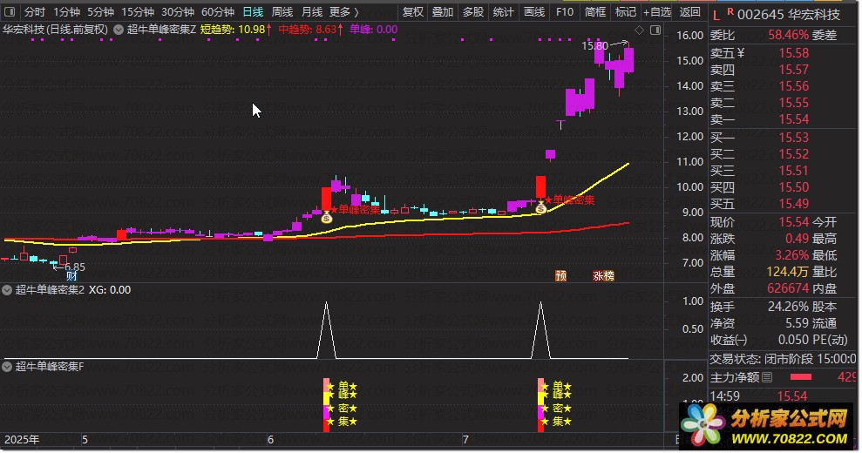Click the 涨幅 3.26% value
This screenshot has width=862, height=453.
tap(791, 255)
